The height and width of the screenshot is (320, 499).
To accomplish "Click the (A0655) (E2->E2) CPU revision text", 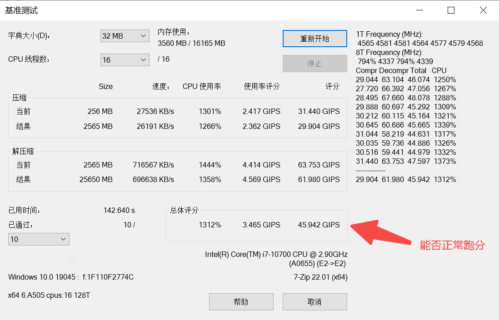I will pyautogui.click(x=317, y=264).
